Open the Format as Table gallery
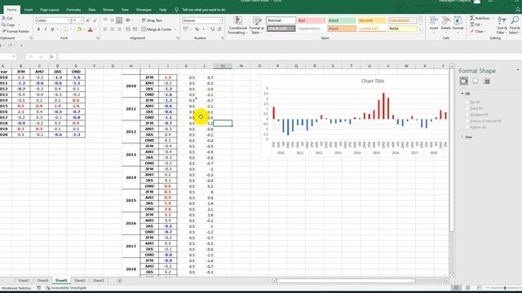Viewport: 522px width, 293px height. [x=257, y=25]
